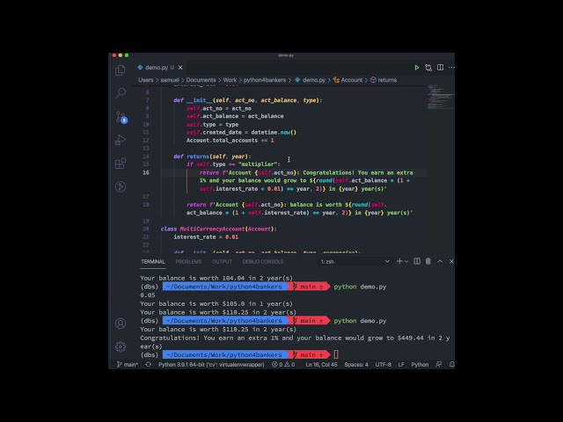Close the terminal panel
563x422 pixels.
coord(451,261)
